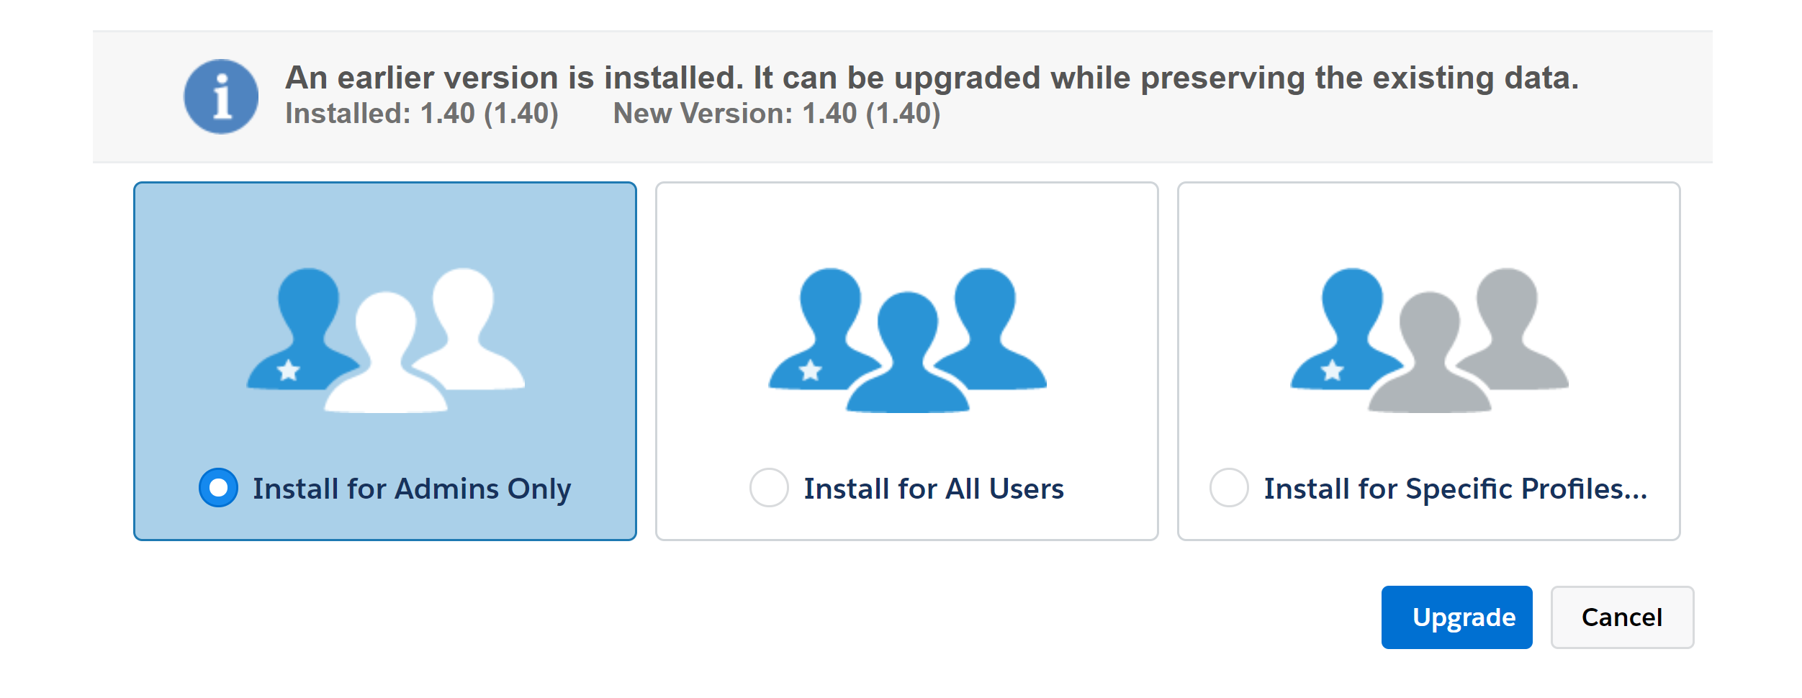Click the New Version: 1.40 text
1802x698 pixels.
[777, 114]
